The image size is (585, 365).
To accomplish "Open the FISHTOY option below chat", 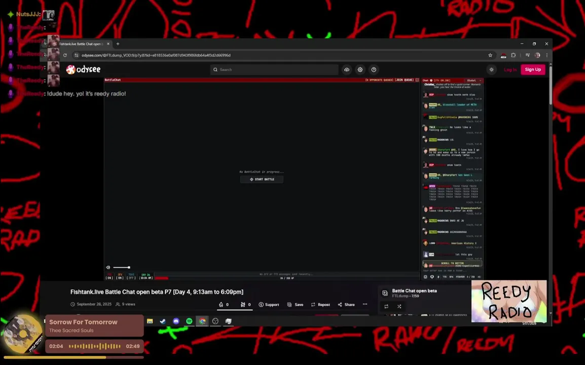I will click(460, 277).
